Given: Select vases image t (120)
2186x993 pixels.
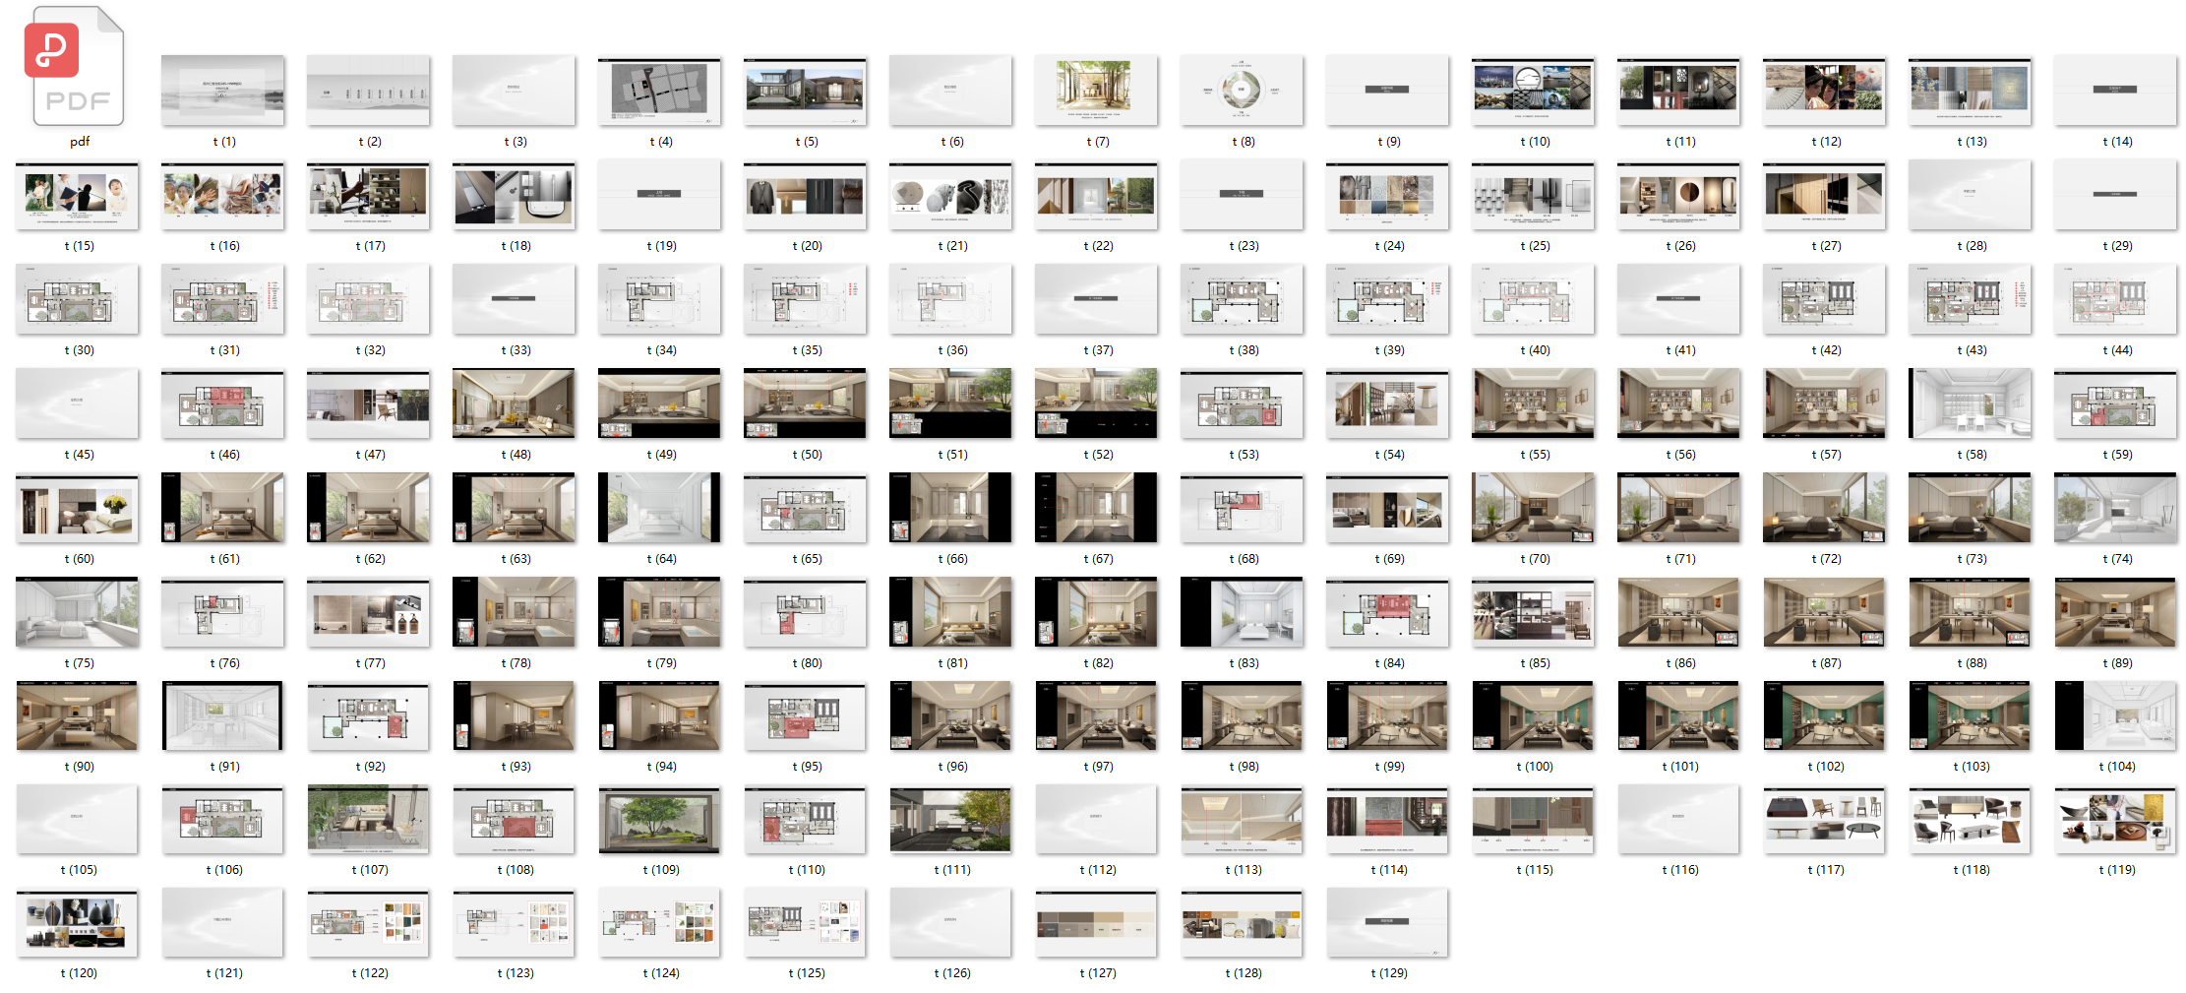Looking at the screenshot, I should 78,923.
